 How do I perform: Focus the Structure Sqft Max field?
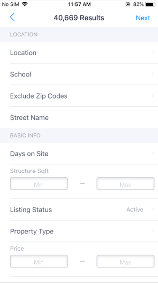125,184
